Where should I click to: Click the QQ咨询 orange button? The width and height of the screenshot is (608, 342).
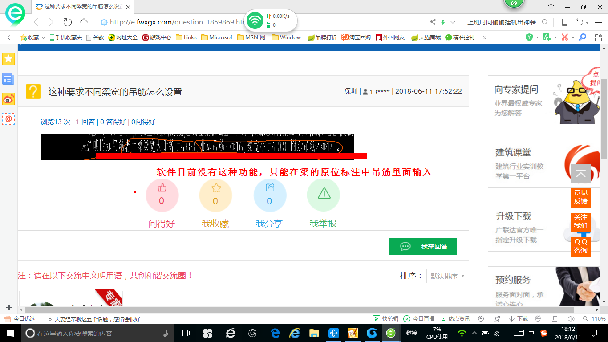581,246
